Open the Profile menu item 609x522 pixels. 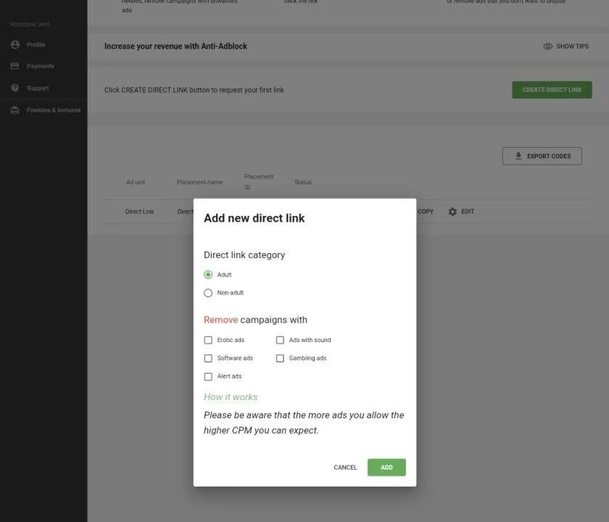(x=43, y=45)
